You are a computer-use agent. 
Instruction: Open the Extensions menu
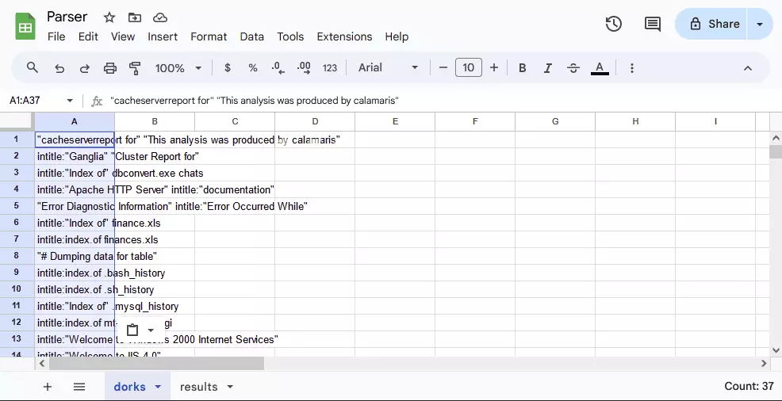(344, 37)
